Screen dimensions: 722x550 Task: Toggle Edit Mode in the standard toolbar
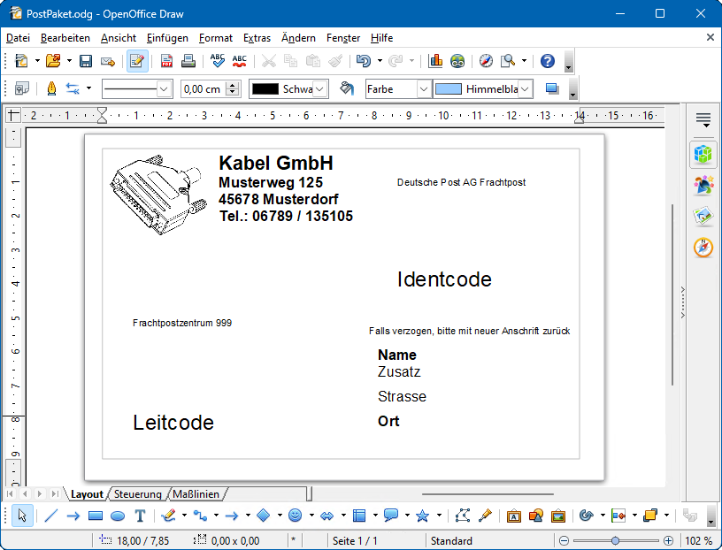(x=138, y=62)
